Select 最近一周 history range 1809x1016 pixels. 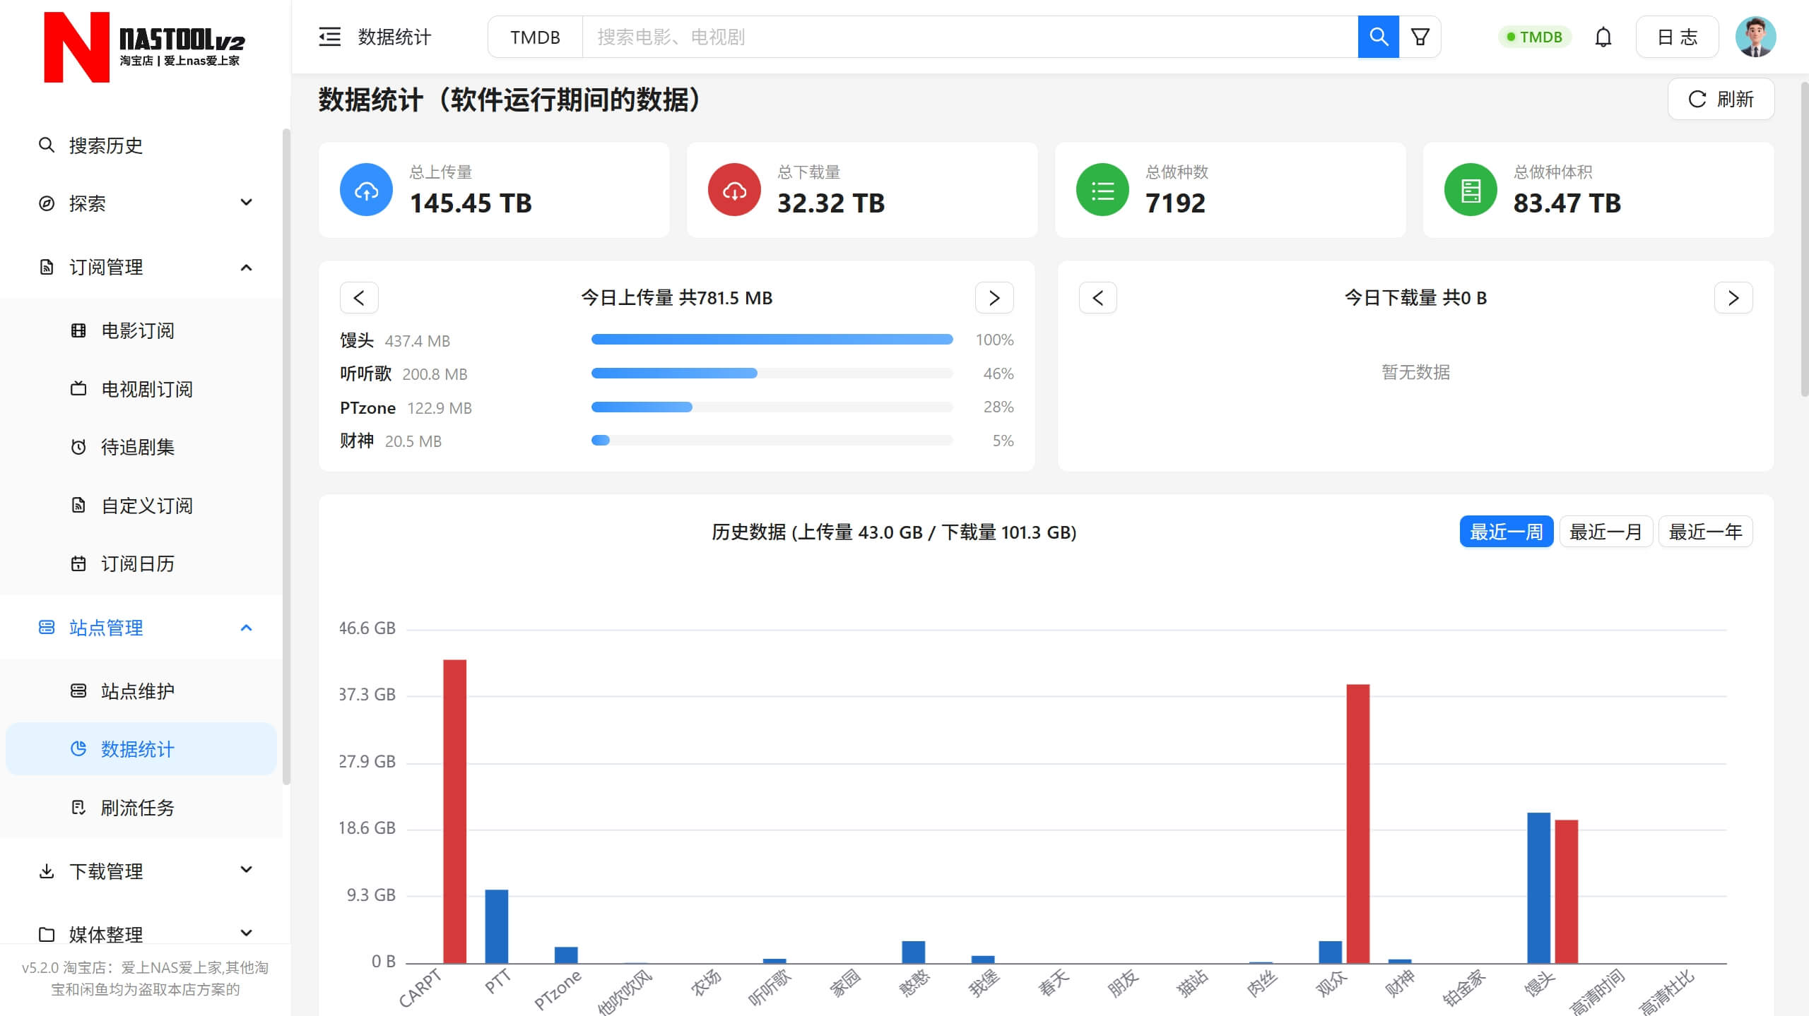[1506, 532]
